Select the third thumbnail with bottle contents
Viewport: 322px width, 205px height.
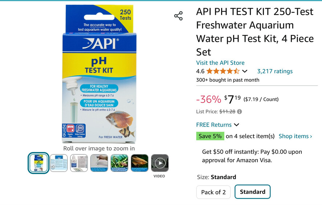[x=79, y=163]
